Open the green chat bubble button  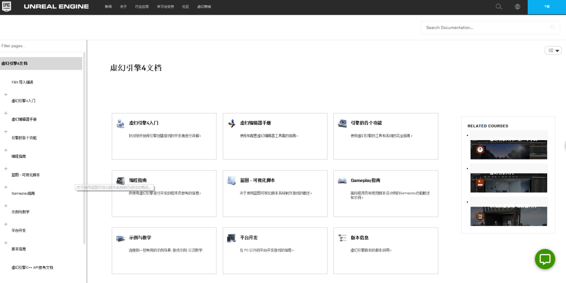(x=545, y=259)
